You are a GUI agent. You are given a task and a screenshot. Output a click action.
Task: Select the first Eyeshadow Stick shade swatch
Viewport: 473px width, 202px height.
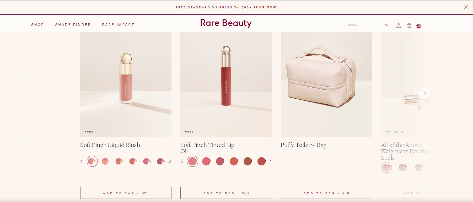point(386,167)
